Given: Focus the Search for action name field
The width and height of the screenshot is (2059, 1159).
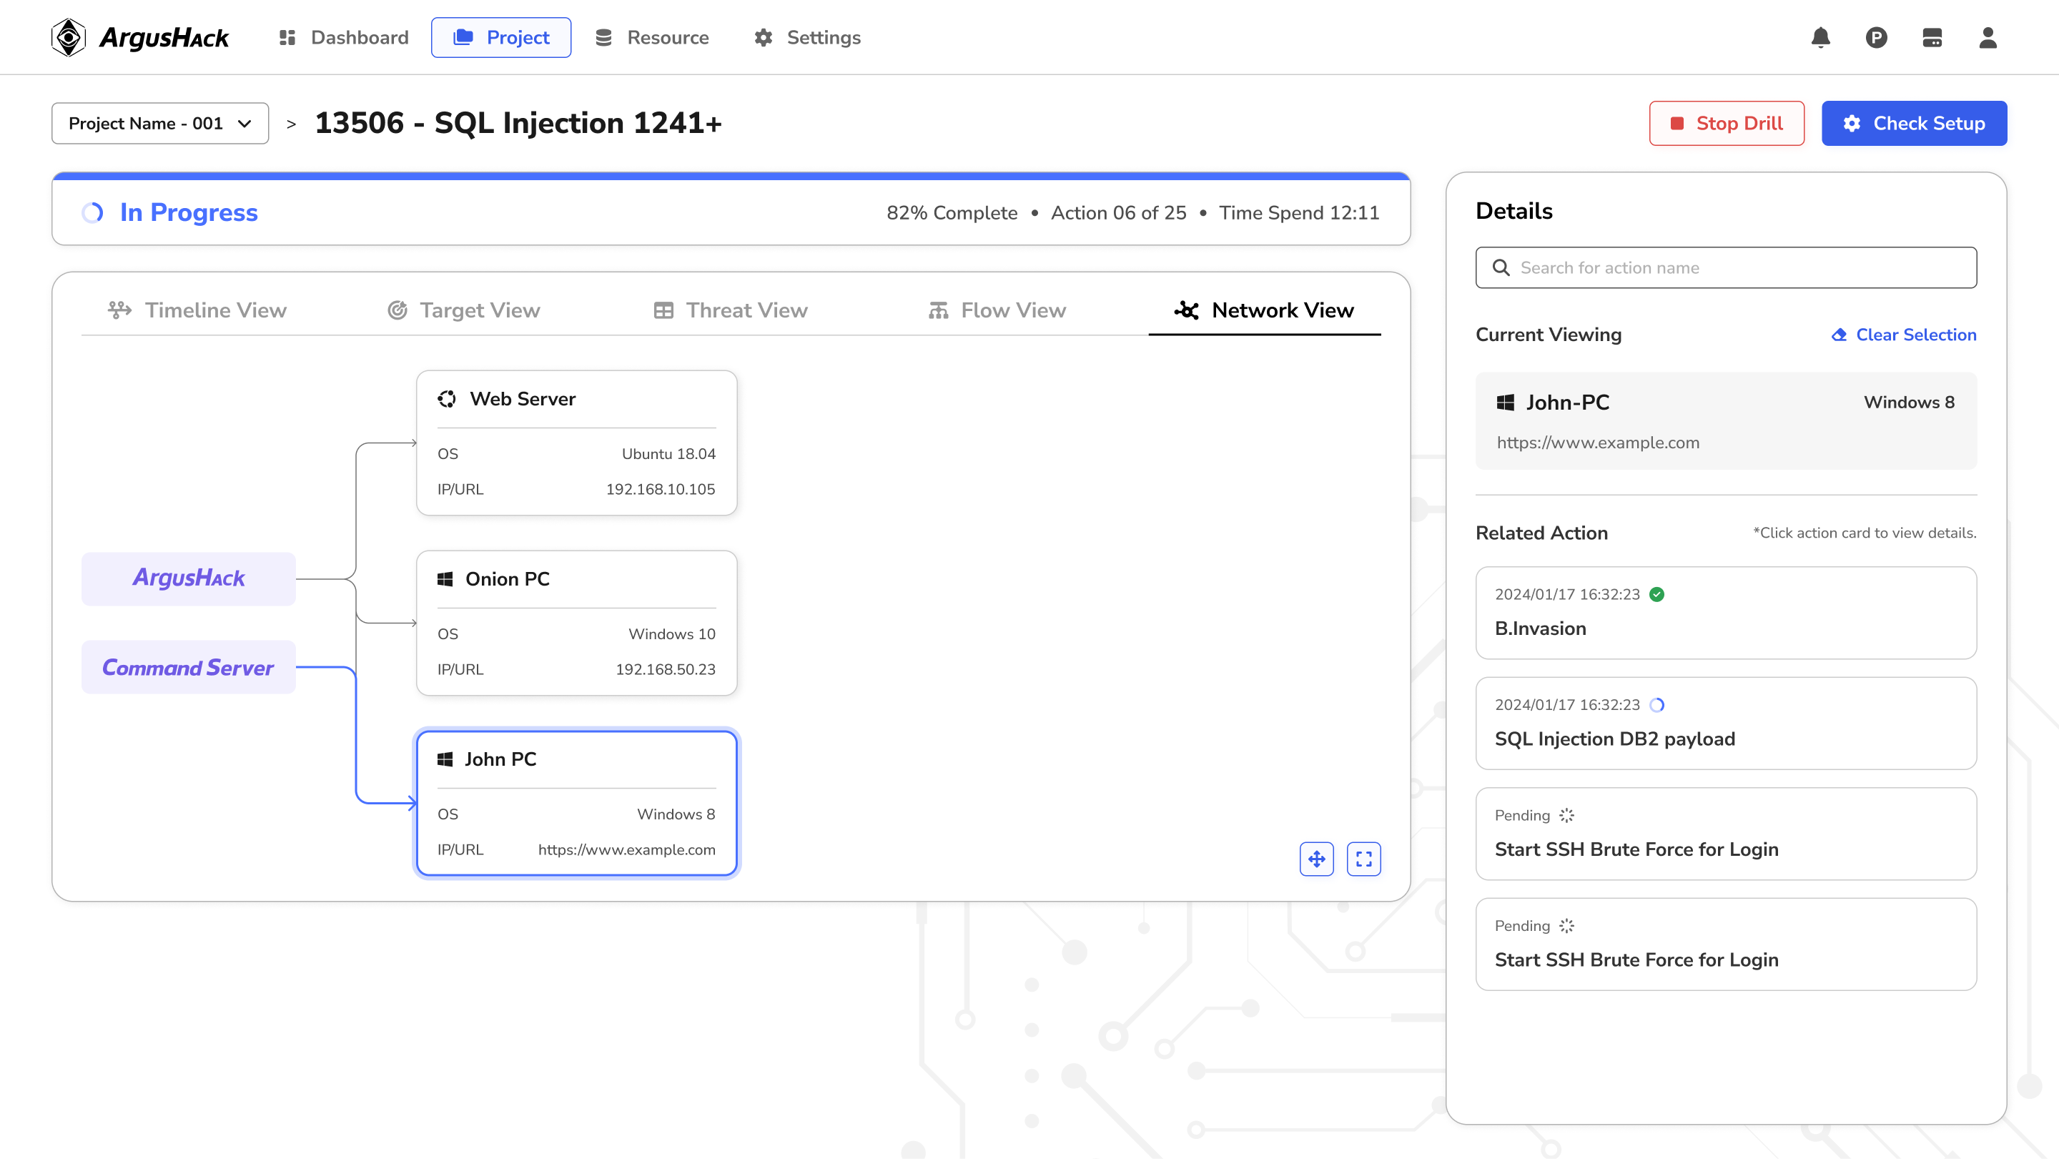Looking at the screenshot, I should pyautogui.click(x=1727, y=268).
